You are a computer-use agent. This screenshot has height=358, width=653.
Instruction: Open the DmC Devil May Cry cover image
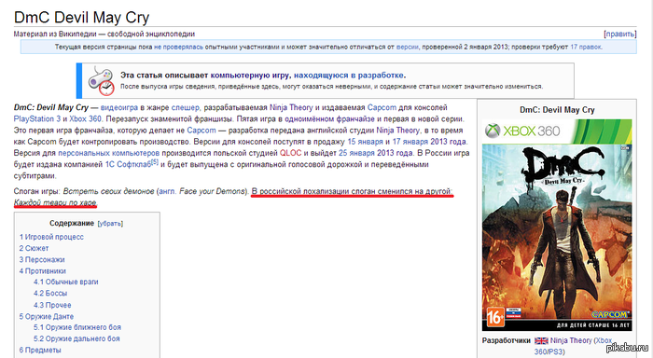pyautogui.click(x=557, y=226)
